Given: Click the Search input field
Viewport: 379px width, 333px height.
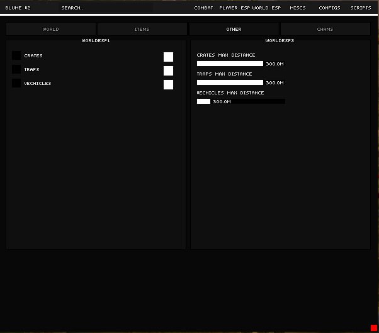Looking at the screenshot, I should 72,8.
